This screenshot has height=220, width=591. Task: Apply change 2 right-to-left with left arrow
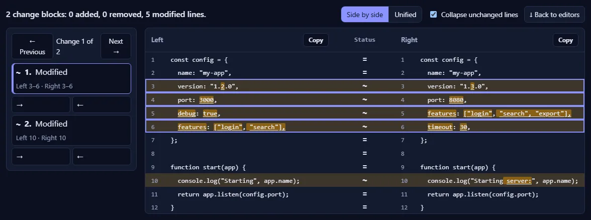click(102, 156)
